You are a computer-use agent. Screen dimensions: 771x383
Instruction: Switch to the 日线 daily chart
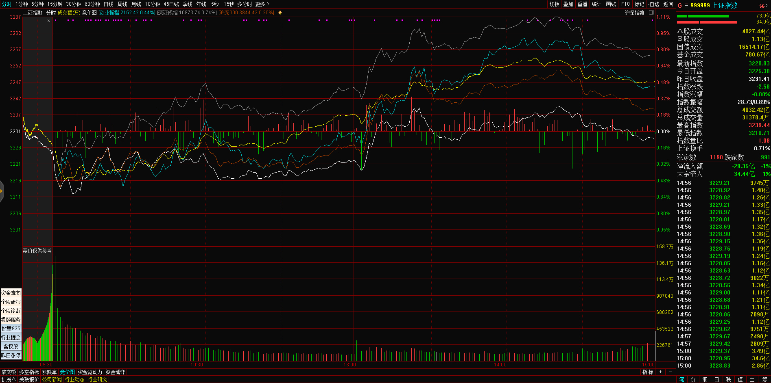tap(108, 4)
